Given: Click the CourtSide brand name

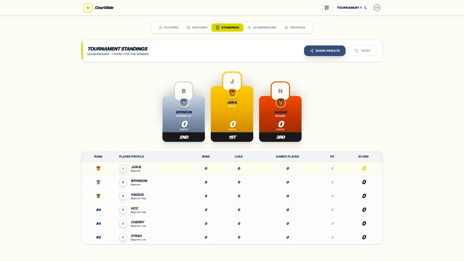Looking at the screenshot, I should [104, 8].
